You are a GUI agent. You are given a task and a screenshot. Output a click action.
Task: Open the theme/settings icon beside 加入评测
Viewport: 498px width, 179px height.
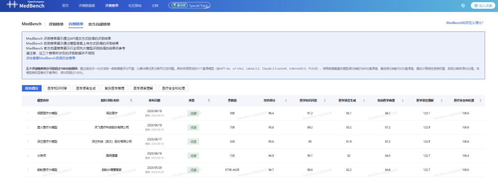(463, 6)
